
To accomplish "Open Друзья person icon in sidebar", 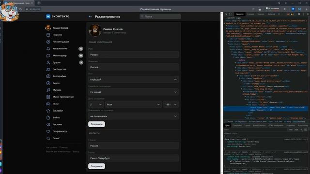I will (48, 62).
